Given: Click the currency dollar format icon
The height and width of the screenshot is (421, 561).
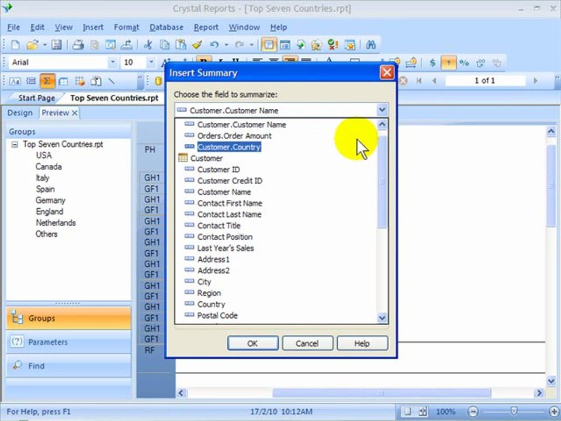Looking at the screenshot, I should (432, 63).
